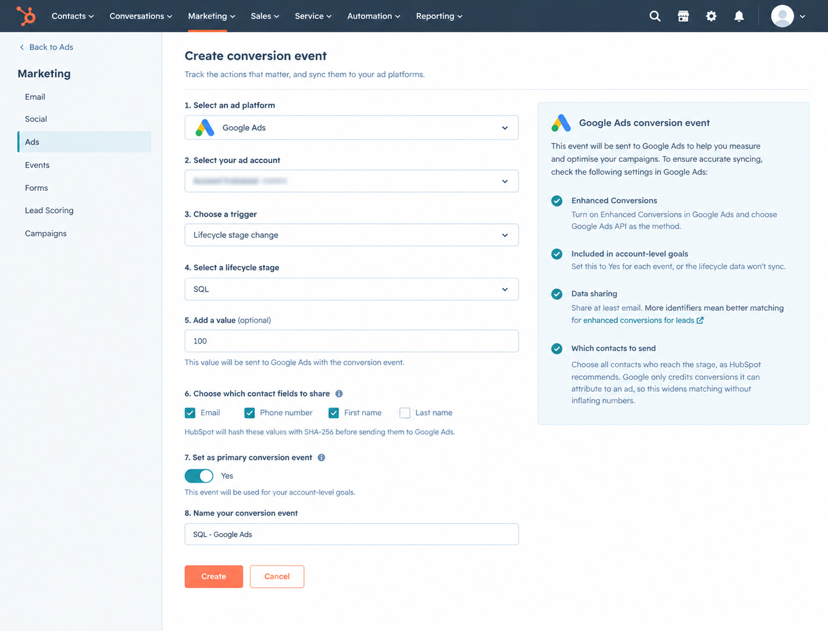Click the Add a value field containing 100
Screen dimensions: 828x631
click(352, 341)
